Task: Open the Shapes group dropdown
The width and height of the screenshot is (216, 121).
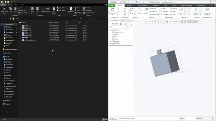Action: pos(151,17)
